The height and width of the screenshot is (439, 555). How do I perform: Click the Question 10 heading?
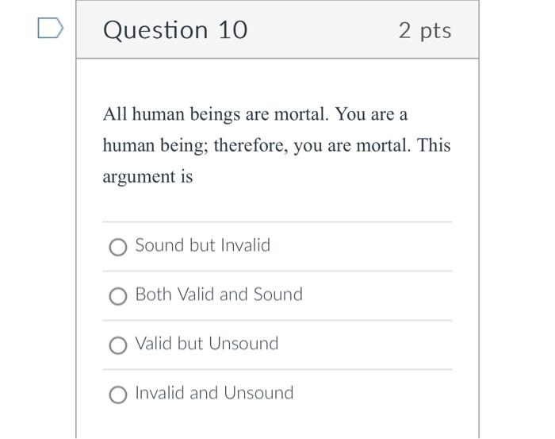175,29
